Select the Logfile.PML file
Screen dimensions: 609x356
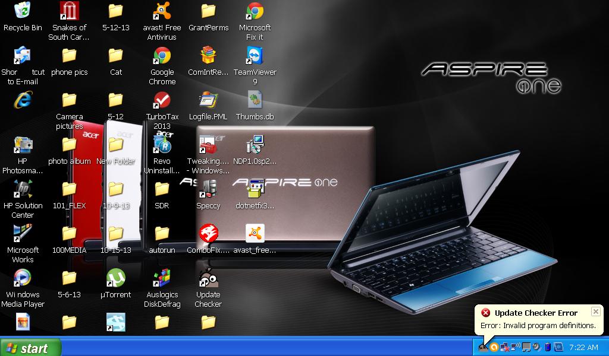tap(208, 100)
